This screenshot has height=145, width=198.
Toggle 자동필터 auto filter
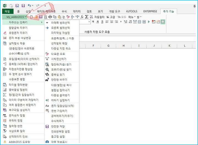(99, 17)
